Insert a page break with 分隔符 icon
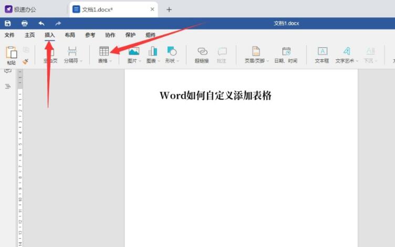This screenshot has height=247, width=395. tap(72, 51)
